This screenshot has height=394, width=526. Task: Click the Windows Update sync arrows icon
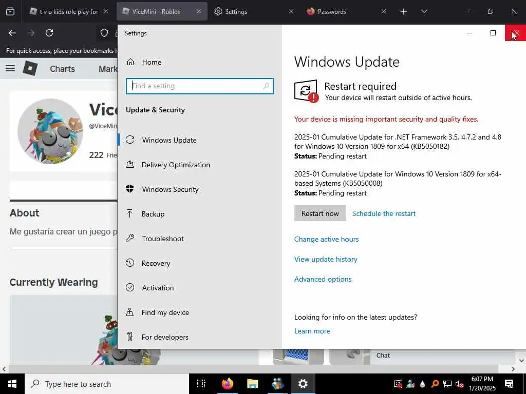tap(130, 140)
